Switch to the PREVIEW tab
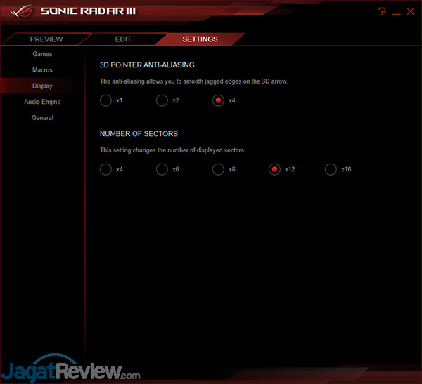 (x=46, y=39)
